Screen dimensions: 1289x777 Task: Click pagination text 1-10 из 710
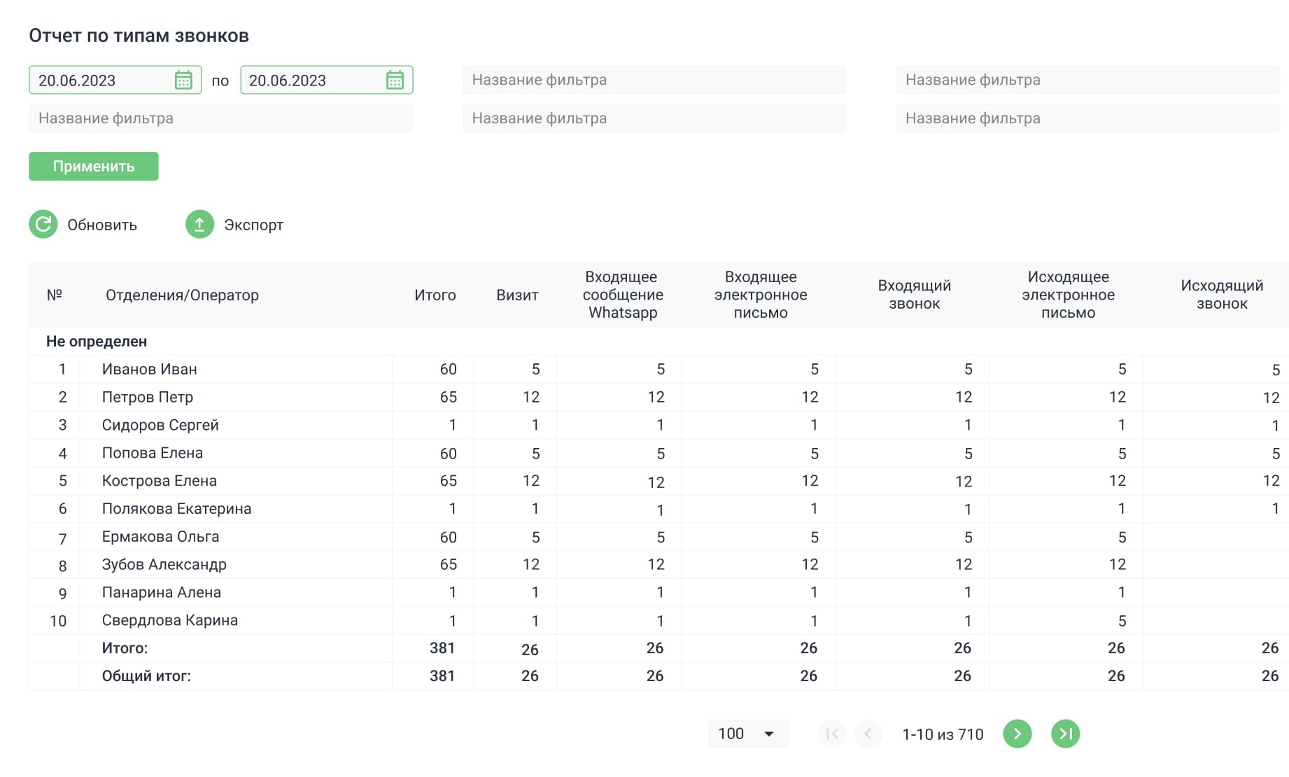coord(943,734)
